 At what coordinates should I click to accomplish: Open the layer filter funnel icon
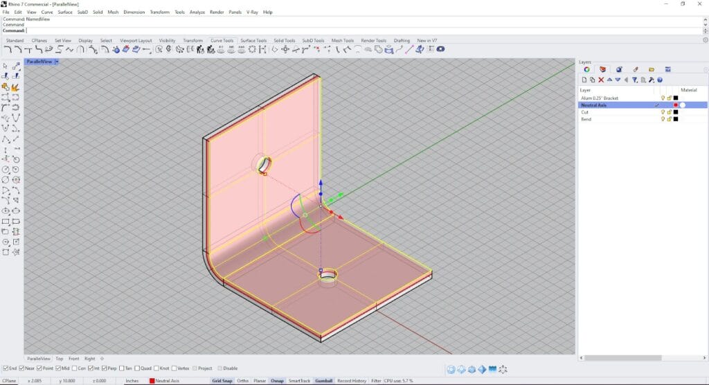(635, 80)
